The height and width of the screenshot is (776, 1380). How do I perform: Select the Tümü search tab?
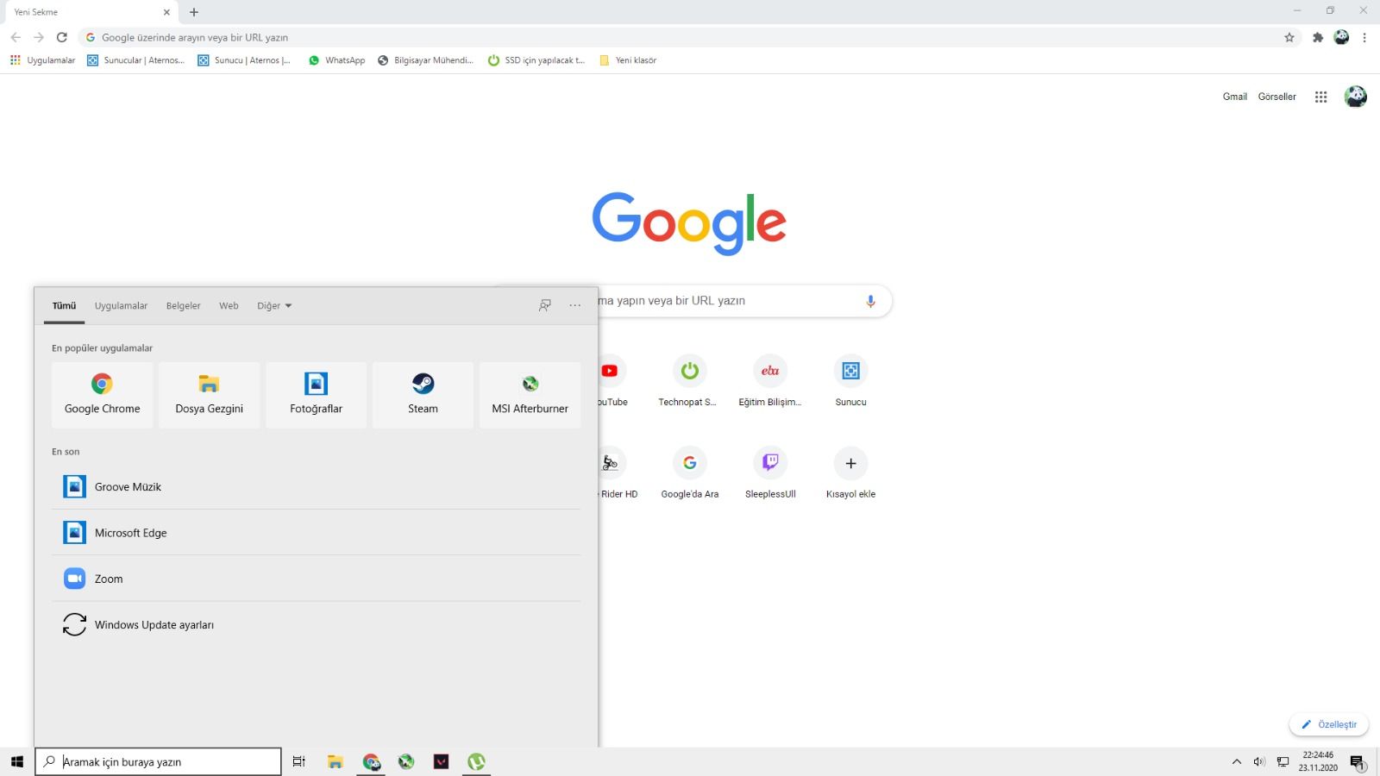click(x=64, y=305)
